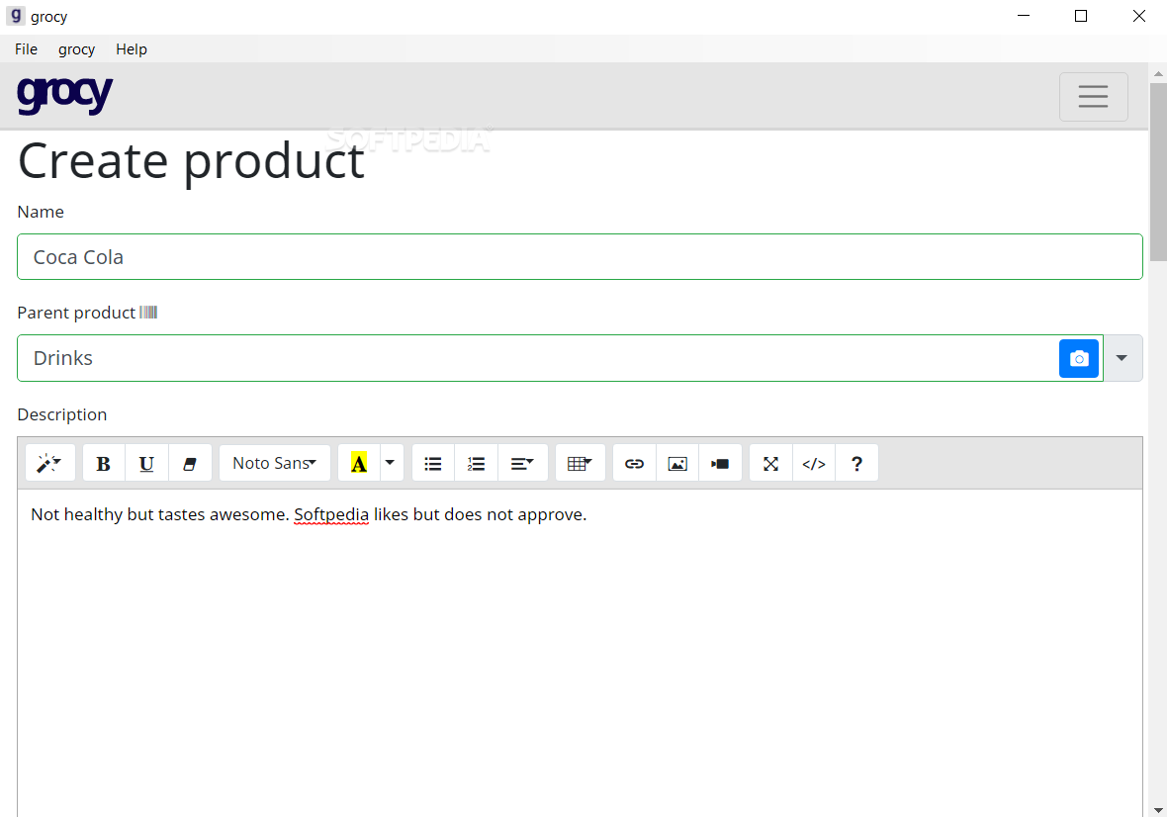
Task: Open the color options dropdown arrow
Action: click(x=390, y=463)
